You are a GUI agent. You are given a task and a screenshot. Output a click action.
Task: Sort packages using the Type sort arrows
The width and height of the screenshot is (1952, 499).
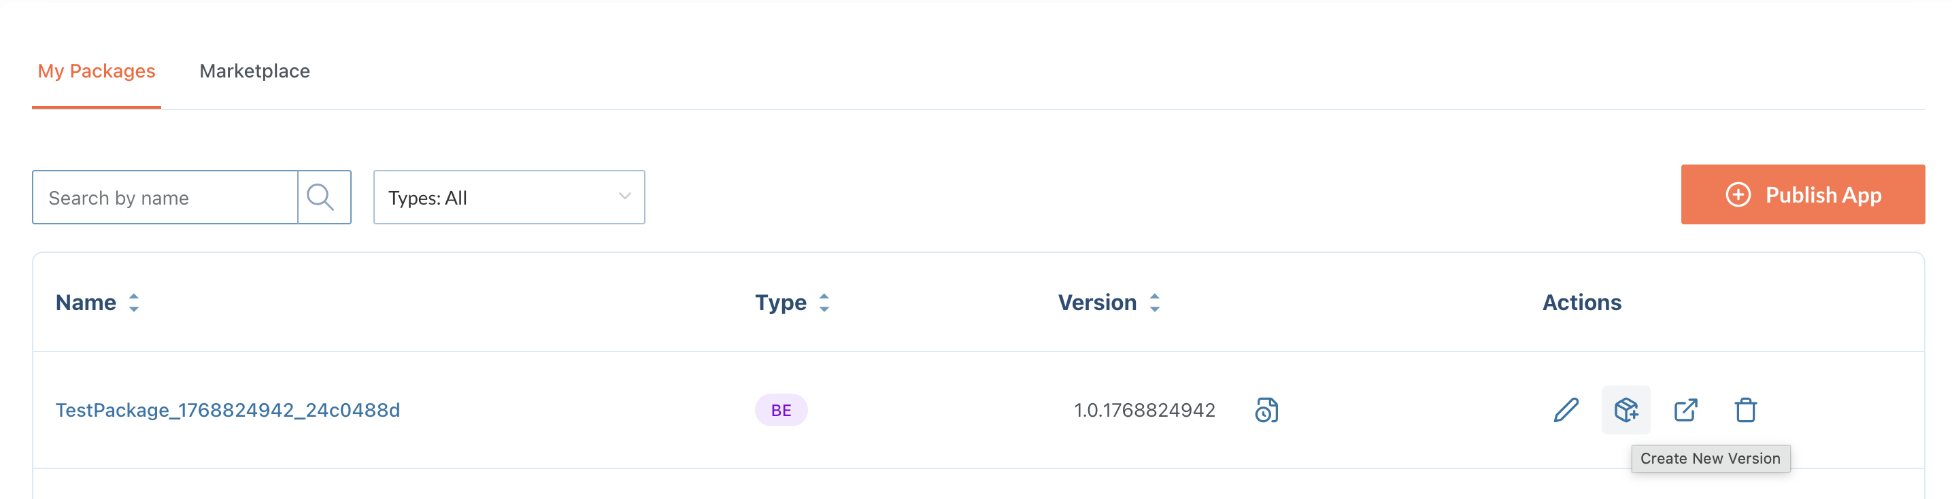pos(824,303)
